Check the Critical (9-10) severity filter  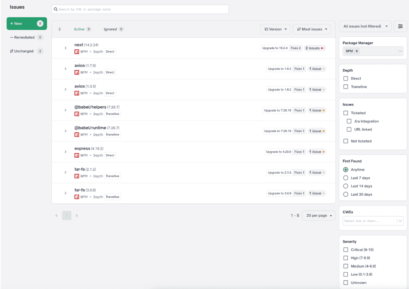(345, 250)
